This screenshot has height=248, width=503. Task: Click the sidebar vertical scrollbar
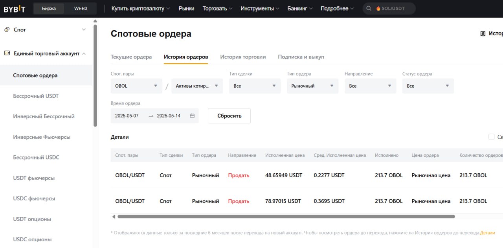click(x=95, y=75)
